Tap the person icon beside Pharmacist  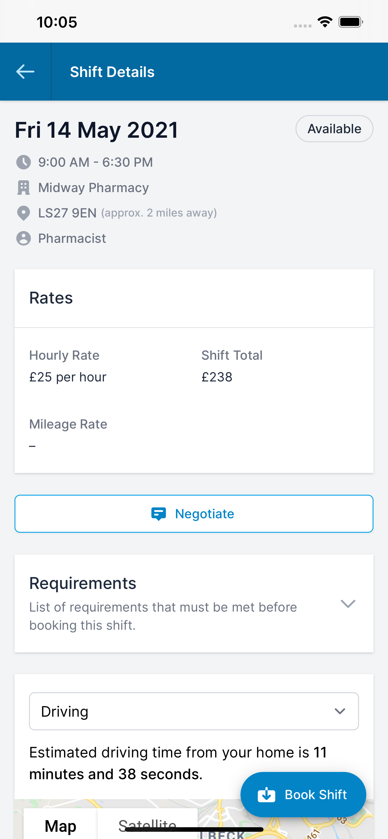coord(24,238)
